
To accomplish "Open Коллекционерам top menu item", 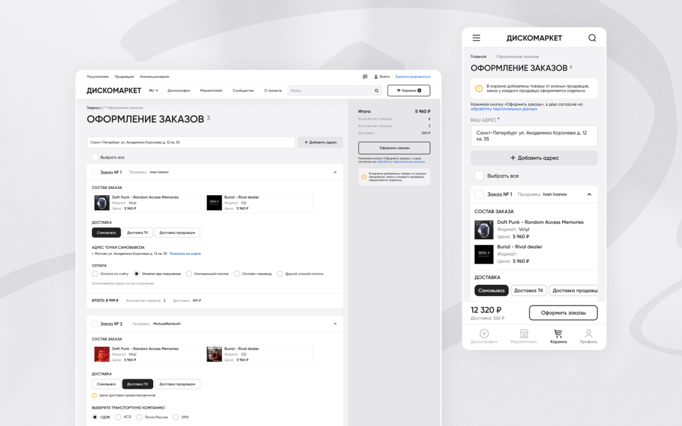I will (155, 77).
